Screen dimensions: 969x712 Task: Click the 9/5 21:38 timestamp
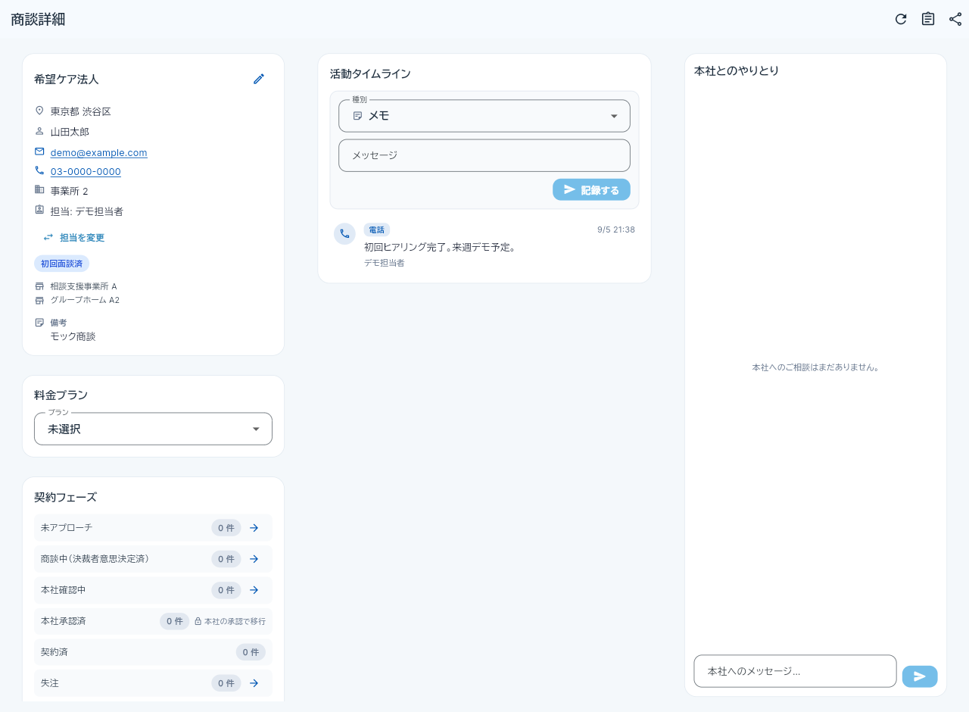tap(616, 230)
